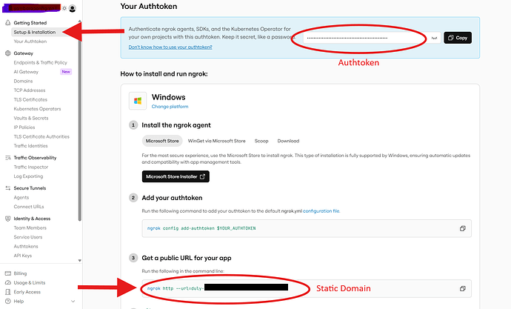Screen dimensions: 511x309
Task: Open Connect URLs page
Action: coord(29,207)
